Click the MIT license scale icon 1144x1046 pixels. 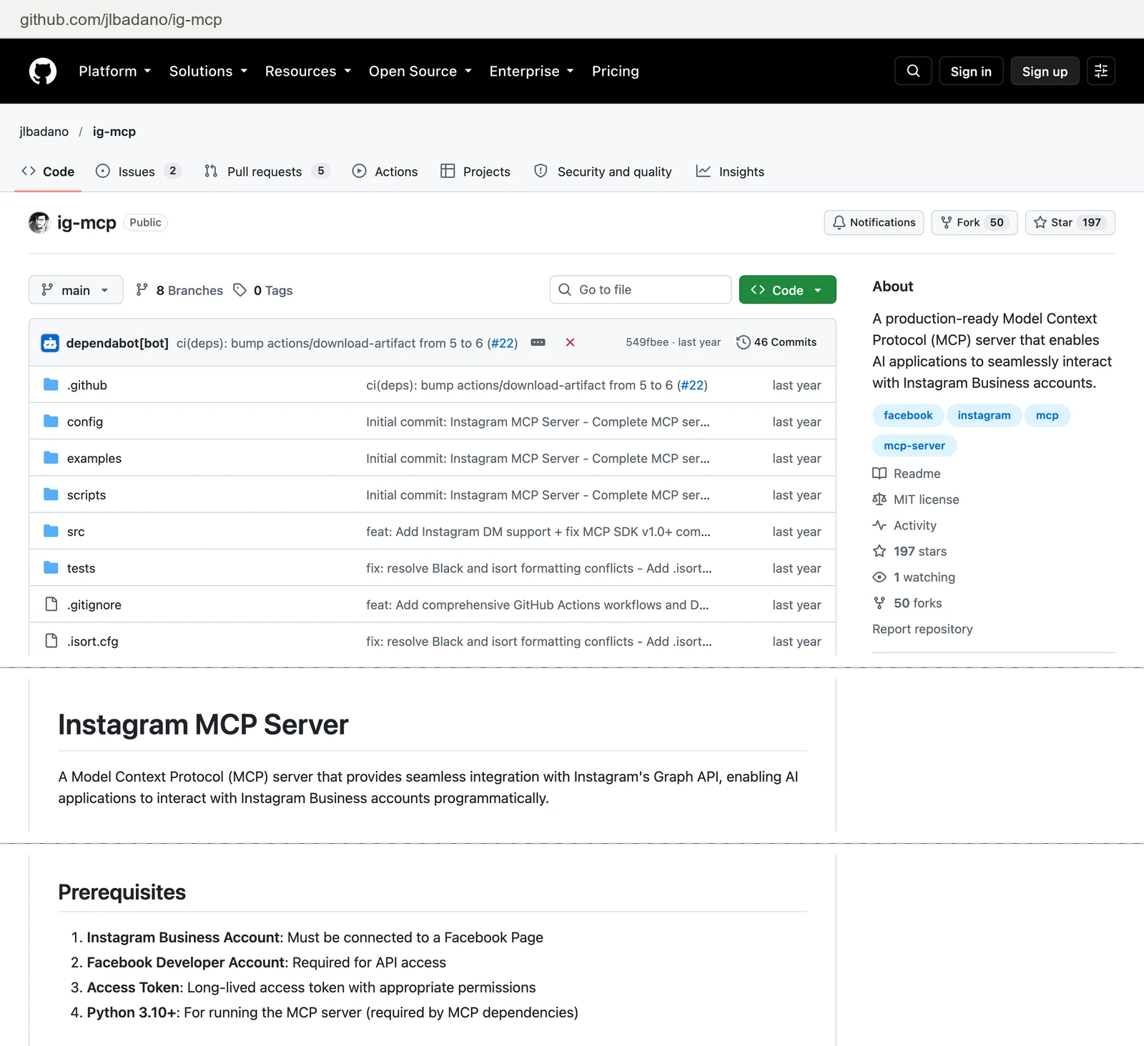pyautogui.click(x=879, y=499)
